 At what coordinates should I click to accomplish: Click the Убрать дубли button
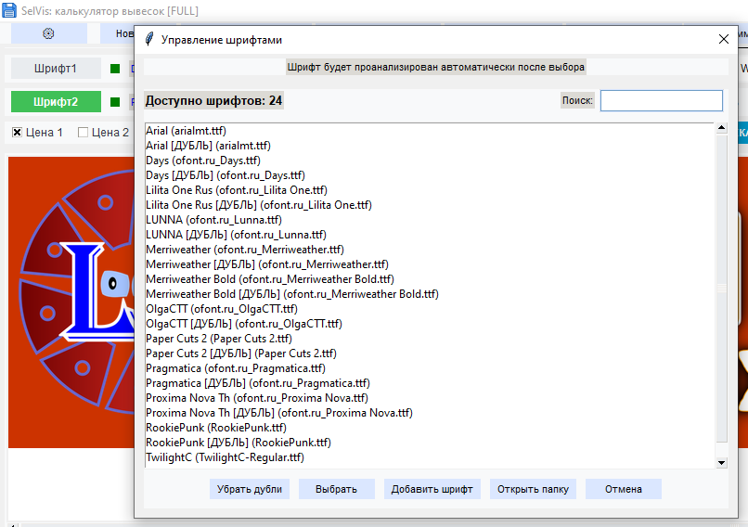pyautogui.click(x=248, y=489)
